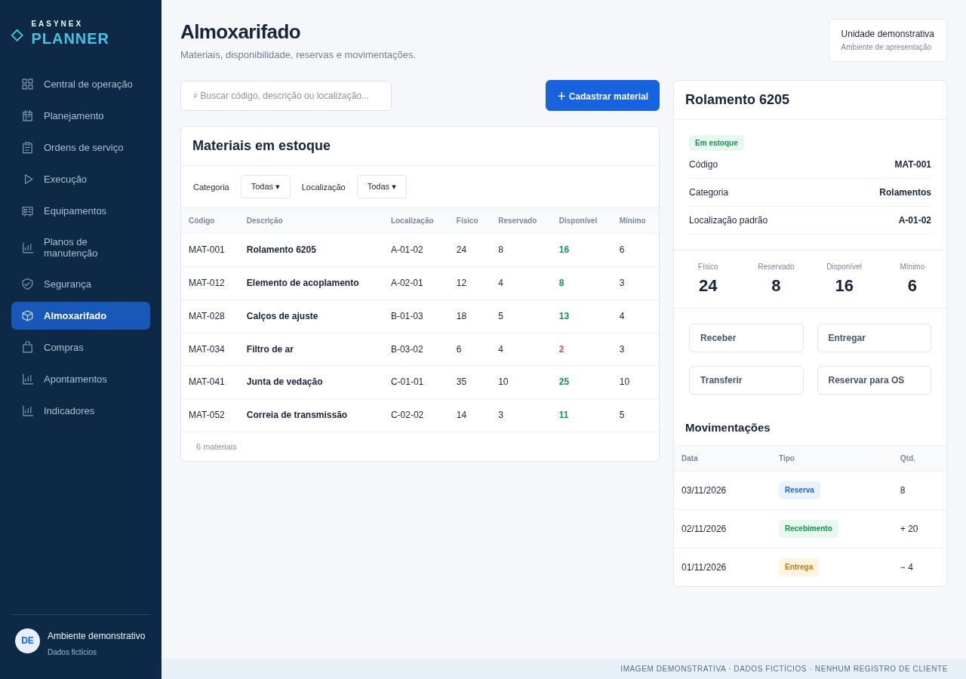Click the Easynex Planner diamond logo
This screenshot has width=966, height=679.
point(17,35)
